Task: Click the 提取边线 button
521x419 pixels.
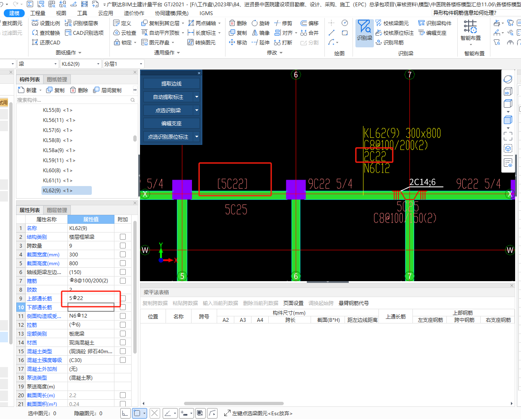Action: tap(171, 84)
